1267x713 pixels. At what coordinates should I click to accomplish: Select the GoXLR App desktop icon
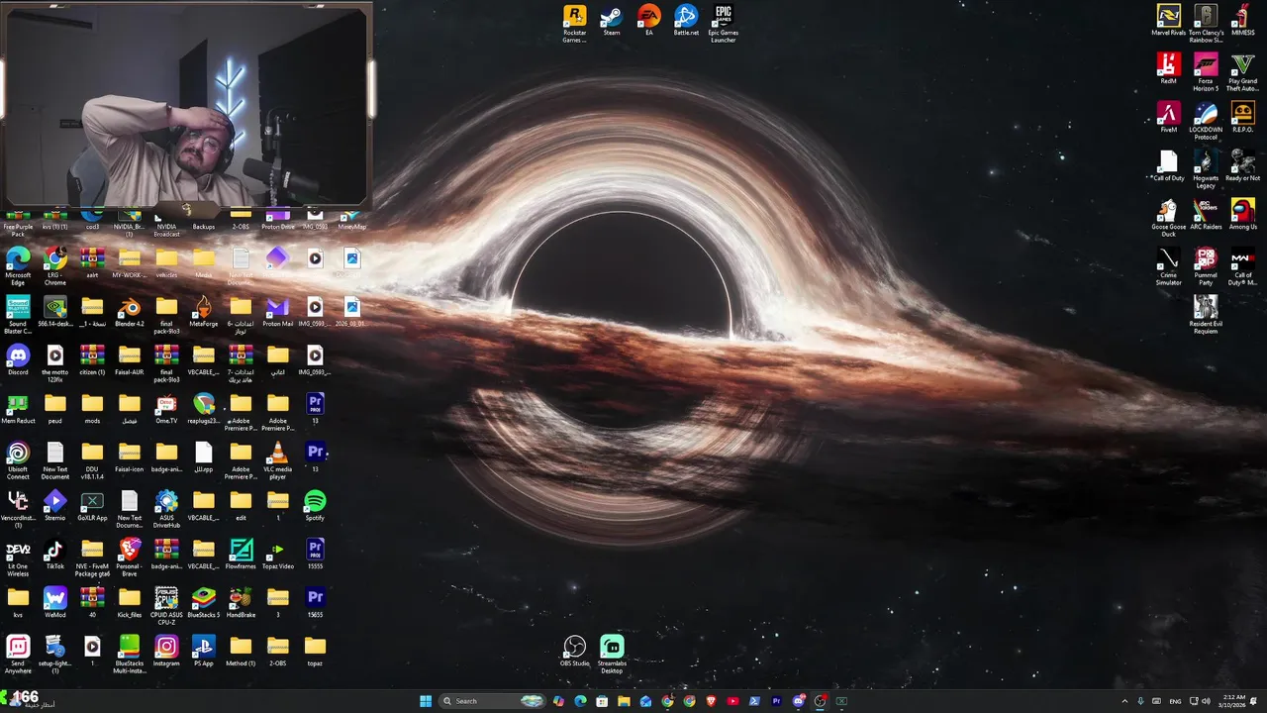pos(92,505)
